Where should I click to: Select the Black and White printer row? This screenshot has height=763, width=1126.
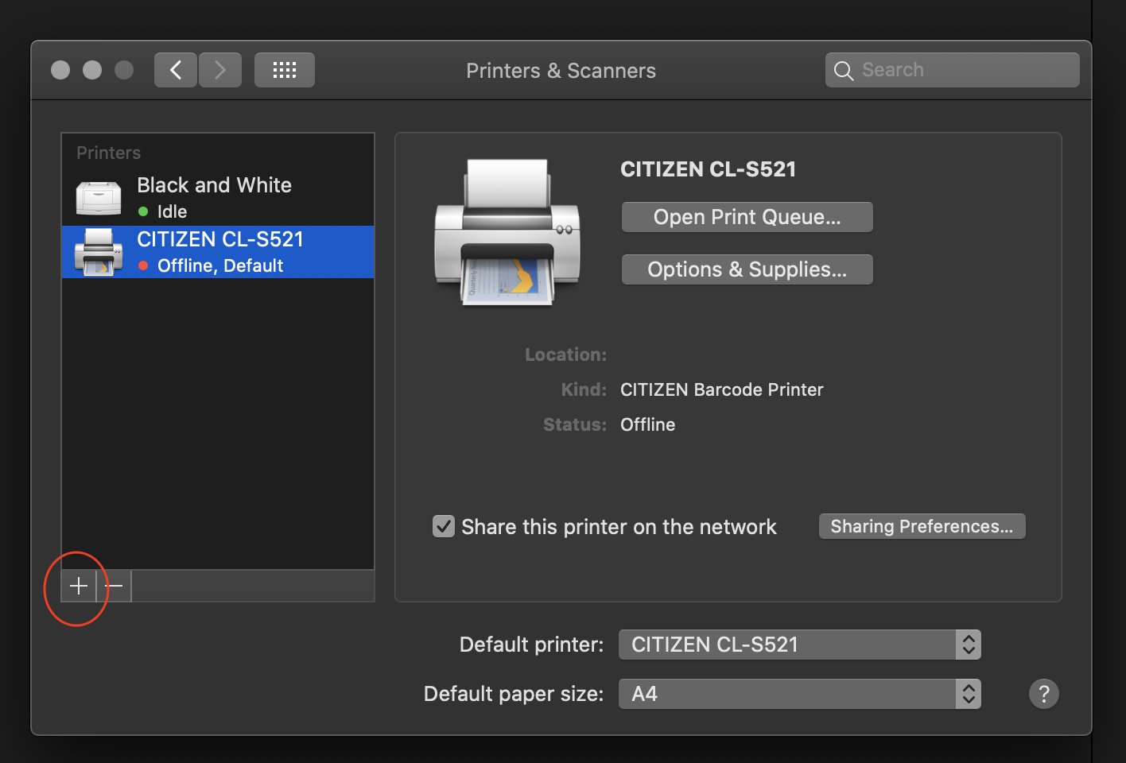click(x=218, y=198)
